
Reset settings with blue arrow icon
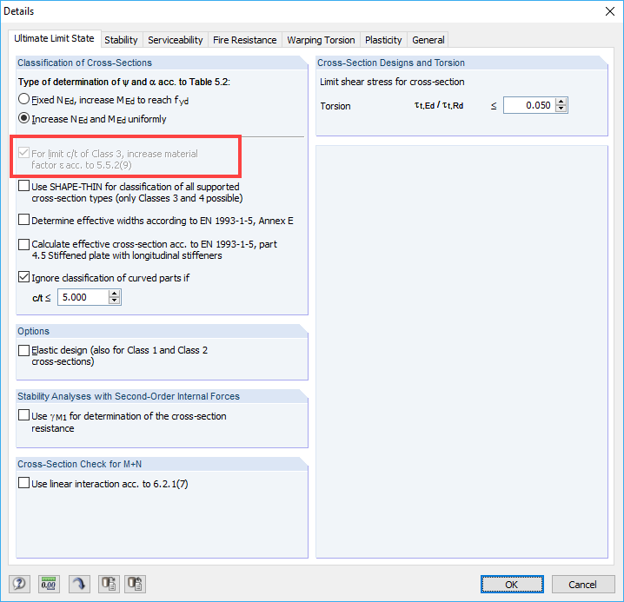tap(79, 584)
